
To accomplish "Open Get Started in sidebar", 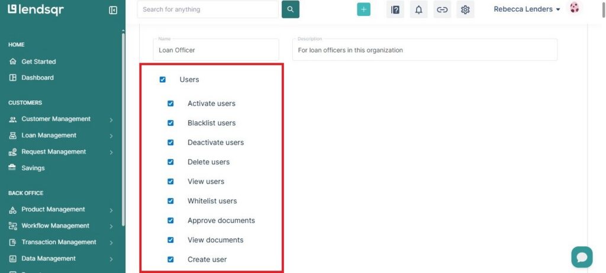I will [x=38, y=61].
